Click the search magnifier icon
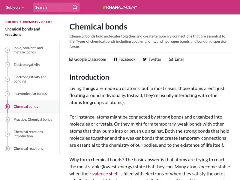 pyautogui.click(x=75, y=7)
